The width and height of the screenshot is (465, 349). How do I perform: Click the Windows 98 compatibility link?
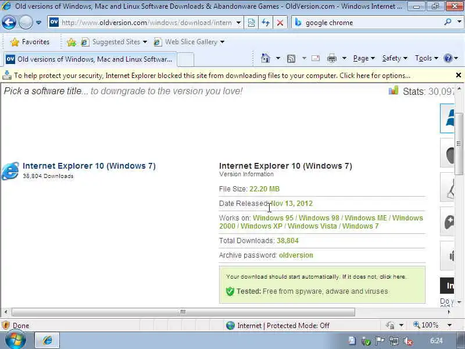(319, 218)
